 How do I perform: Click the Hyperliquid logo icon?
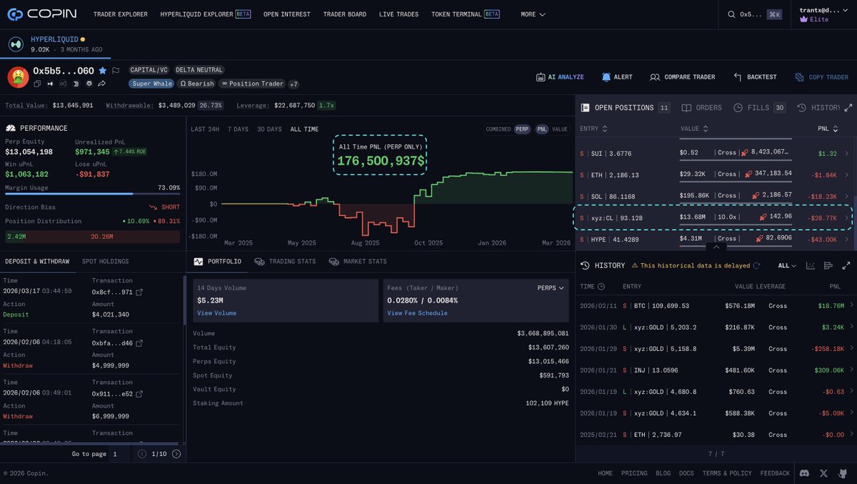click(16, 44)
